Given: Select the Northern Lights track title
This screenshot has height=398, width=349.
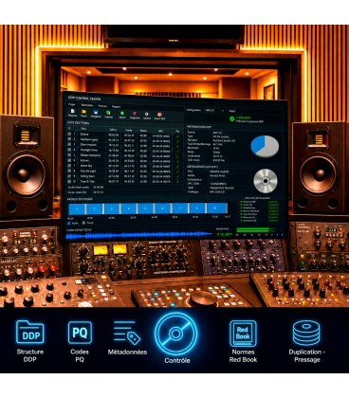Looking at the screenshot, I should [89, 139].
